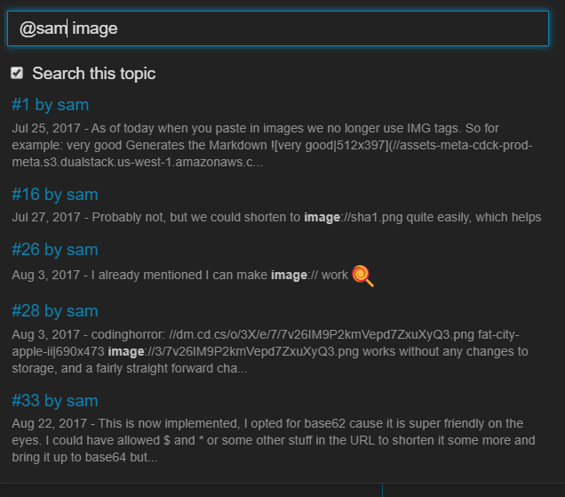The height and width of the screenshot is (497, 565).
Task: Open search result "#28 by sam"
Action: (x=55, y=311)
